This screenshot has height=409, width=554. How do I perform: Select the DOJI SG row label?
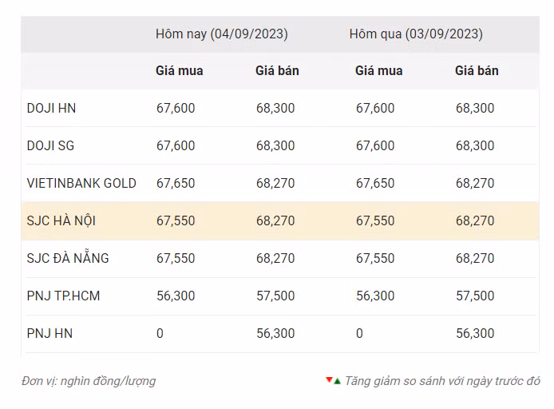pyautogui.click(x=51, y=145)
